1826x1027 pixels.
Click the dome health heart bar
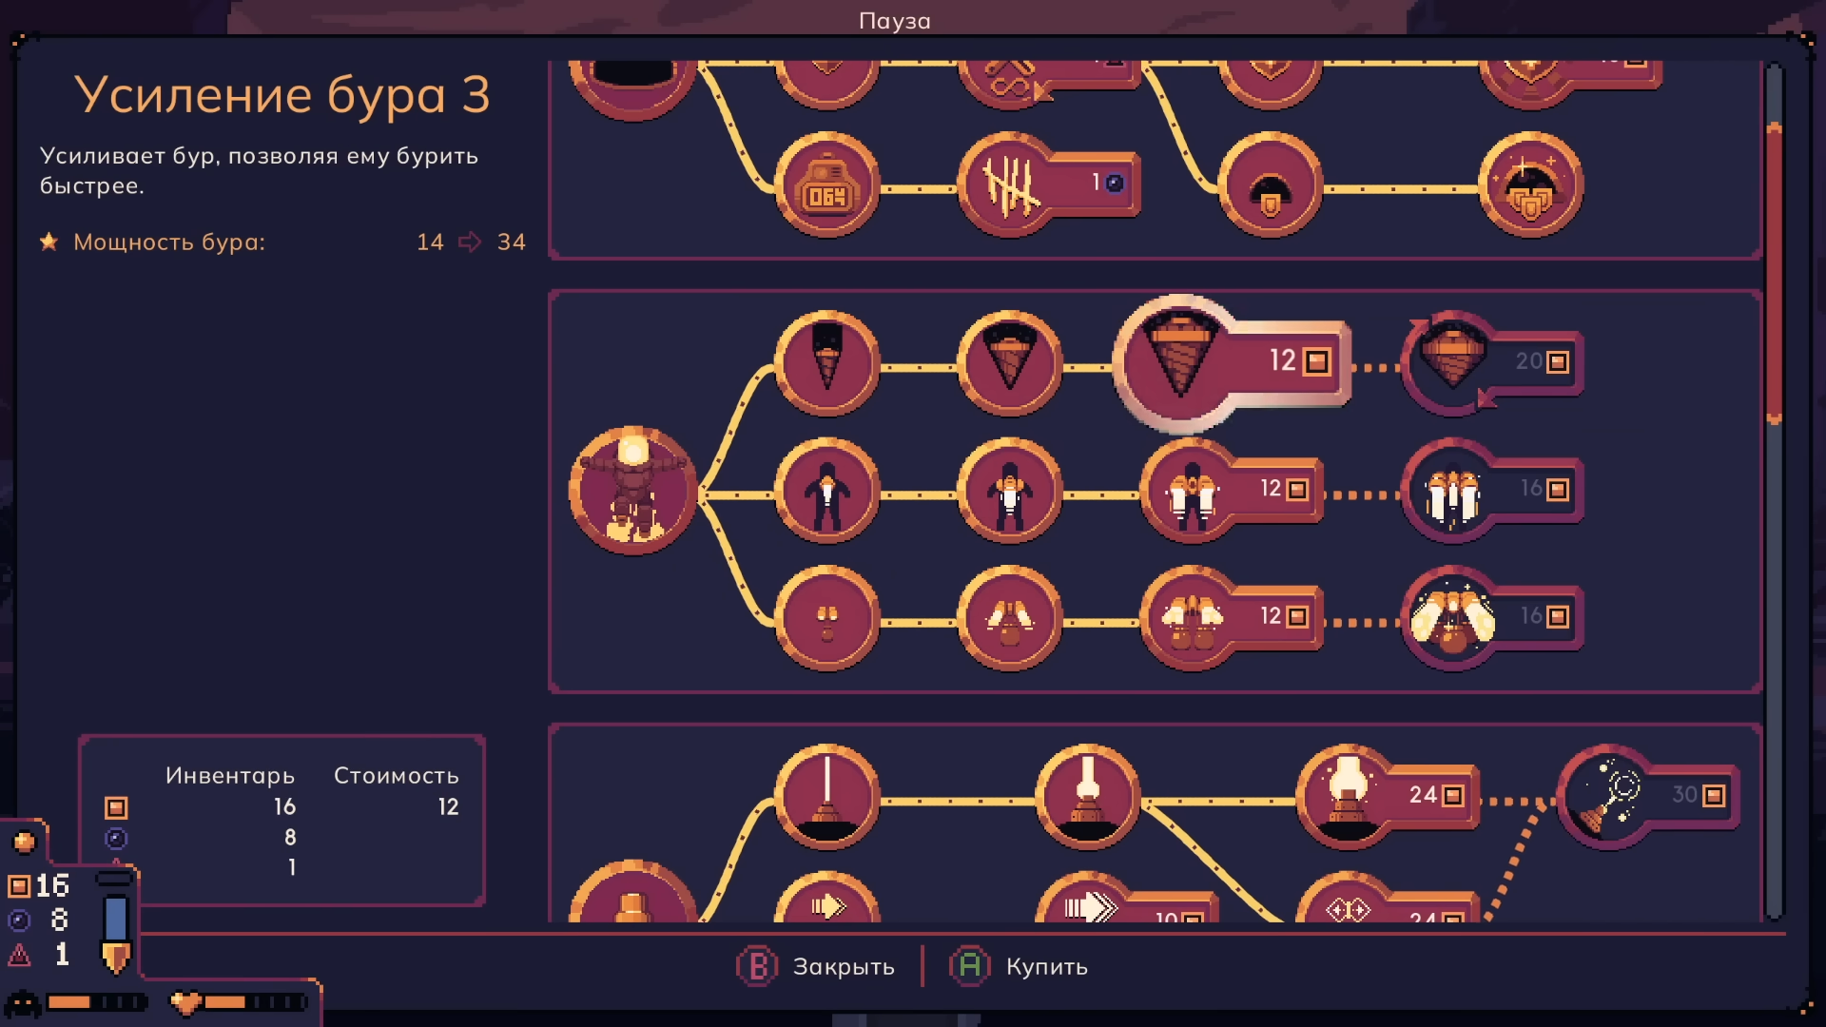[239, 1002]
